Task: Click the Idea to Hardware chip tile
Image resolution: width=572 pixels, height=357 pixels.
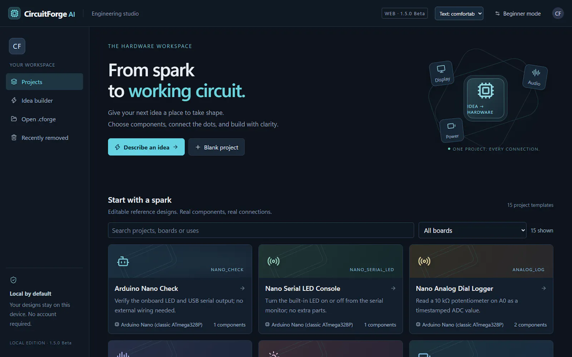Action: click(x=485, y=98)
